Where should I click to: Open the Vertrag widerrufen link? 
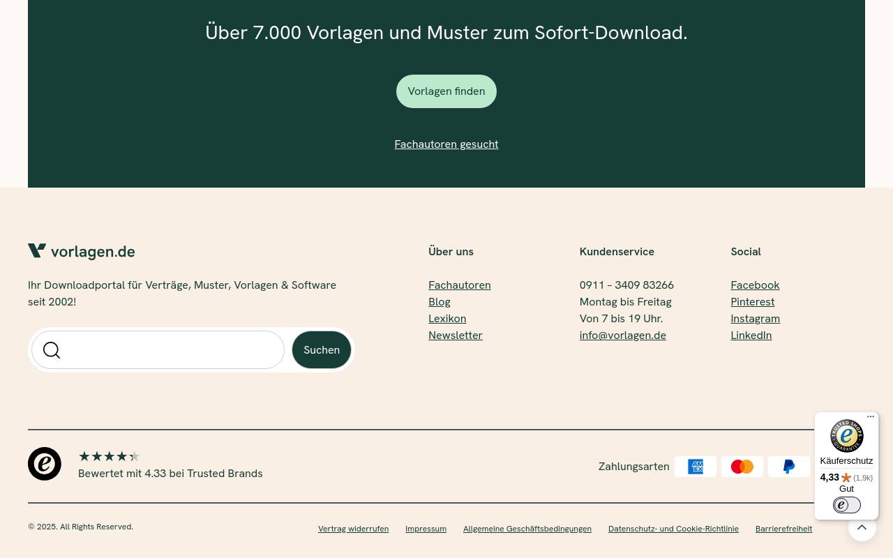click(354, 529)
